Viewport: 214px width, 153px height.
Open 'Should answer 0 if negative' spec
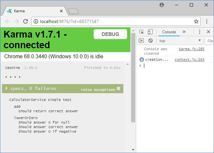(x=47, y=131)
